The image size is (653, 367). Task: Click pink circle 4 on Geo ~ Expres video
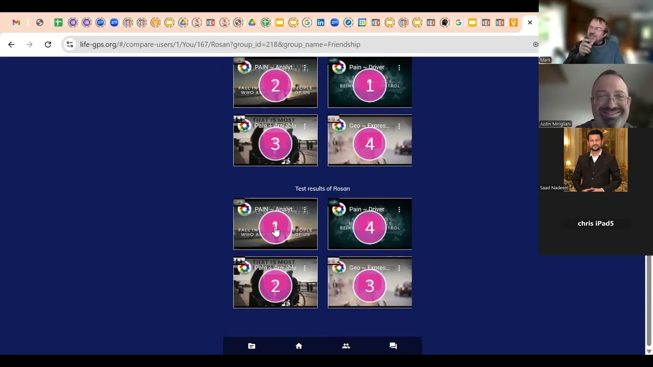point(370,144)
